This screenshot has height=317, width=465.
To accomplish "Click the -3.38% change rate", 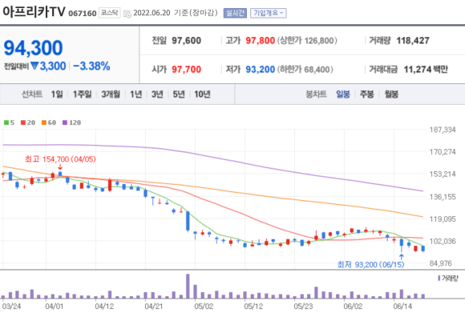I will tap(91, 66).
